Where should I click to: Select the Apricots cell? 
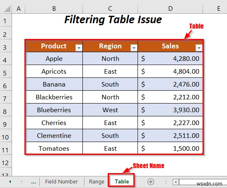pyautogui.click(x=54, y=71)
